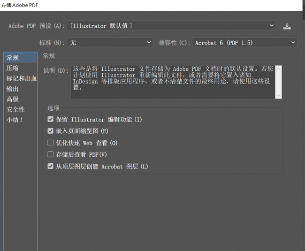The height and width of the screenshot is (251, 305).
Task: Open the Adobe PDF 预设 dropdown
Action: pyautogui.click(x=171, y=26)
